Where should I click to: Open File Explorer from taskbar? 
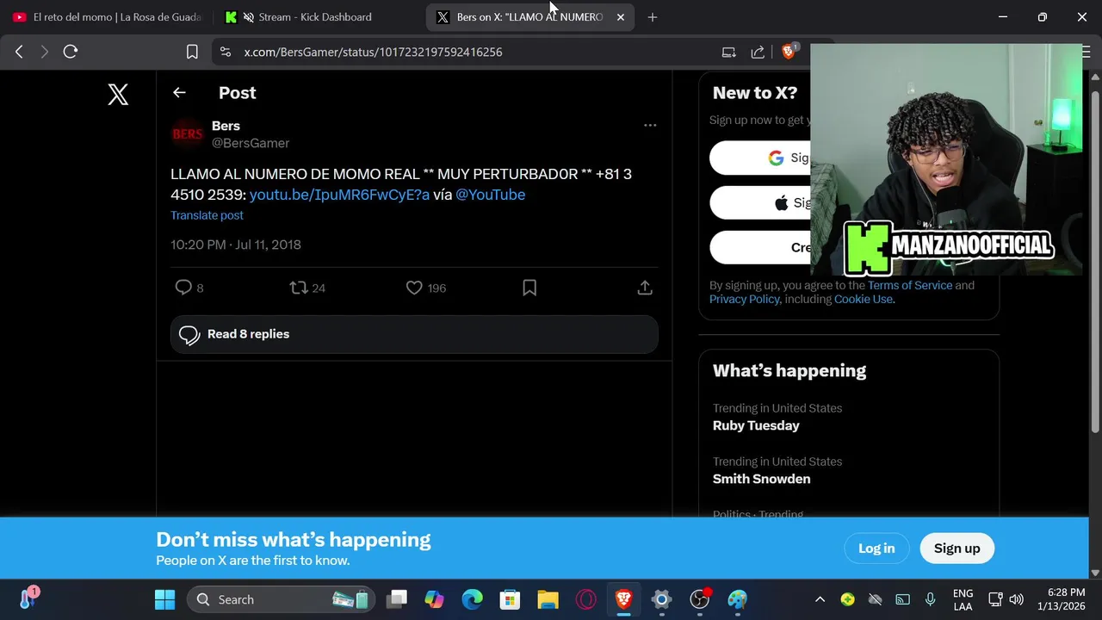pyautogui.click(x=548, y=599)
